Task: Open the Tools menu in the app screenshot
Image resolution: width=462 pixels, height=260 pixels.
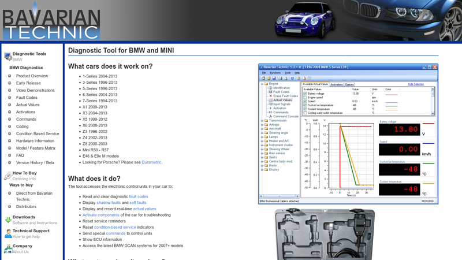Action: tap(288, 73)
